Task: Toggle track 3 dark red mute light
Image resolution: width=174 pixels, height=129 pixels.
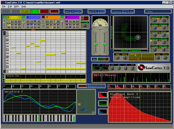Action: tap(43, 17)
